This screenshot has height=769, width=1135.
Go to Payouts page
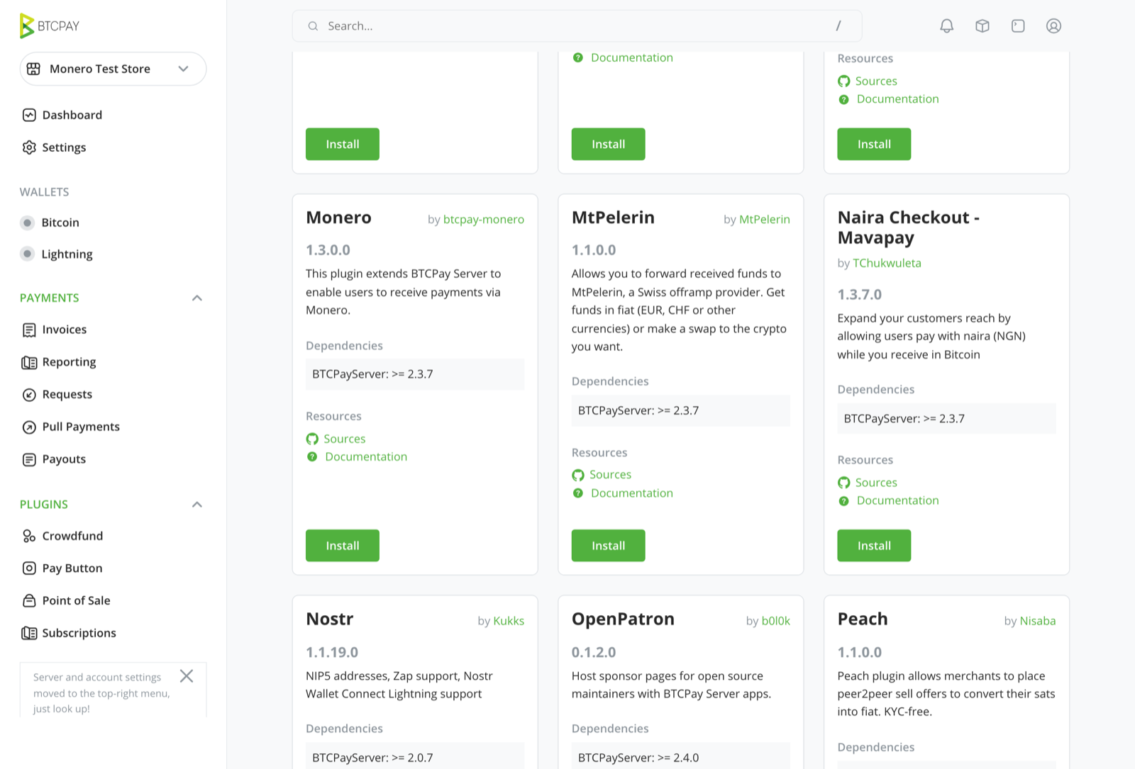tap(64, 459)
